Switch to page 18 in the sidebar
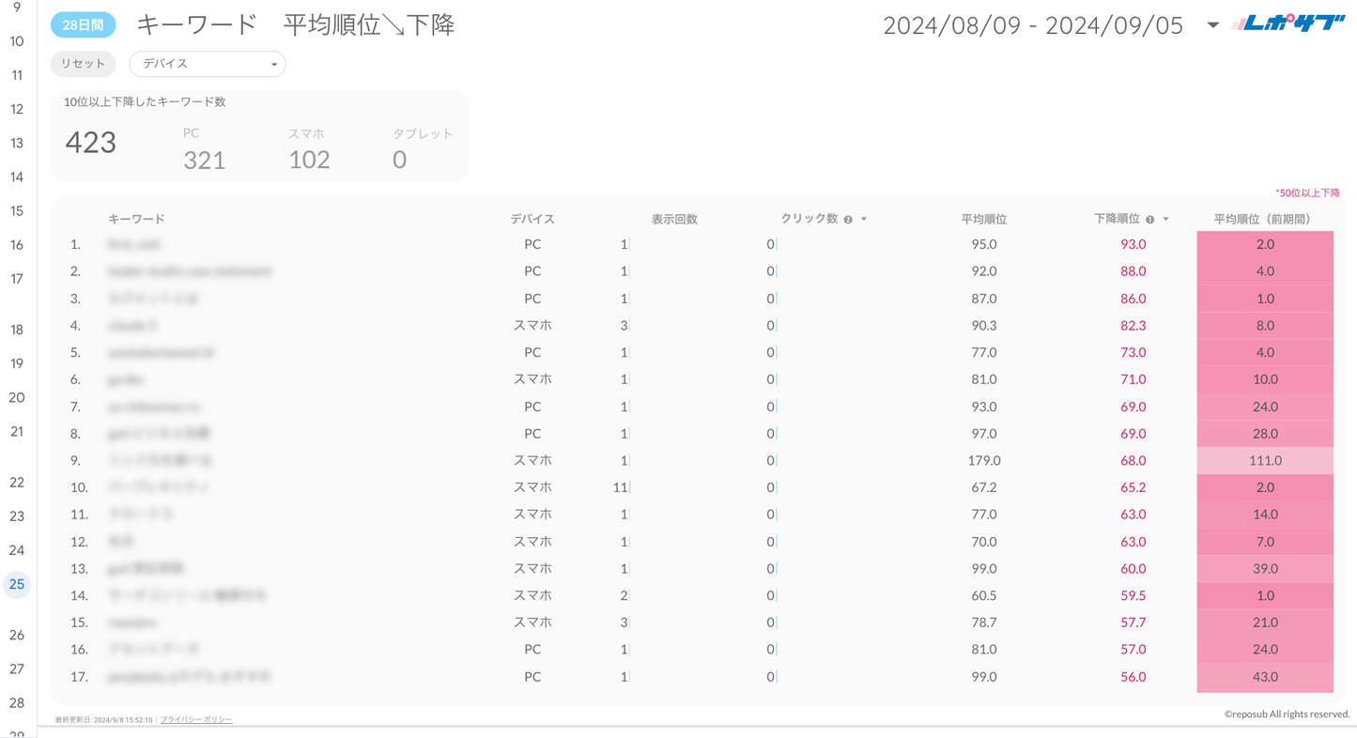Screen dimensions: 1357x738 pyautogui.click(x=17, y=330)
